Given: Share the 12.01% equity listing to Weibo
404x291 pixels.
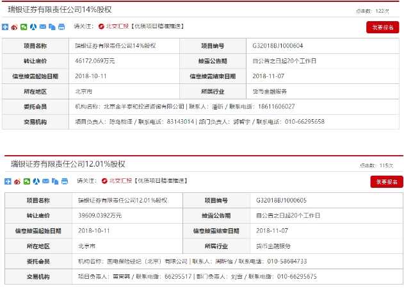Looking at the screenshot, I should click(17, 181).
